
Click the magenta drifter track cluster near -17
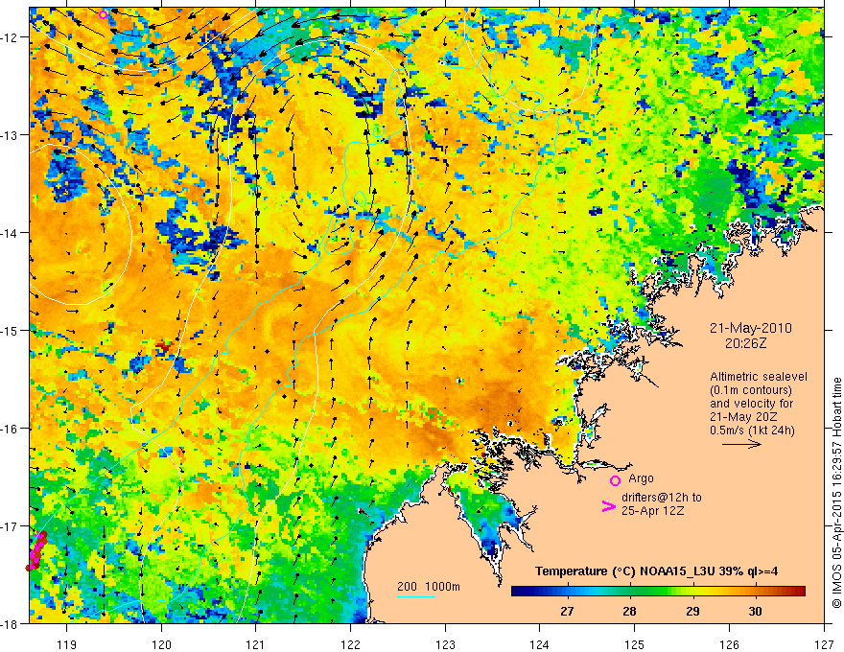[36, 550]
